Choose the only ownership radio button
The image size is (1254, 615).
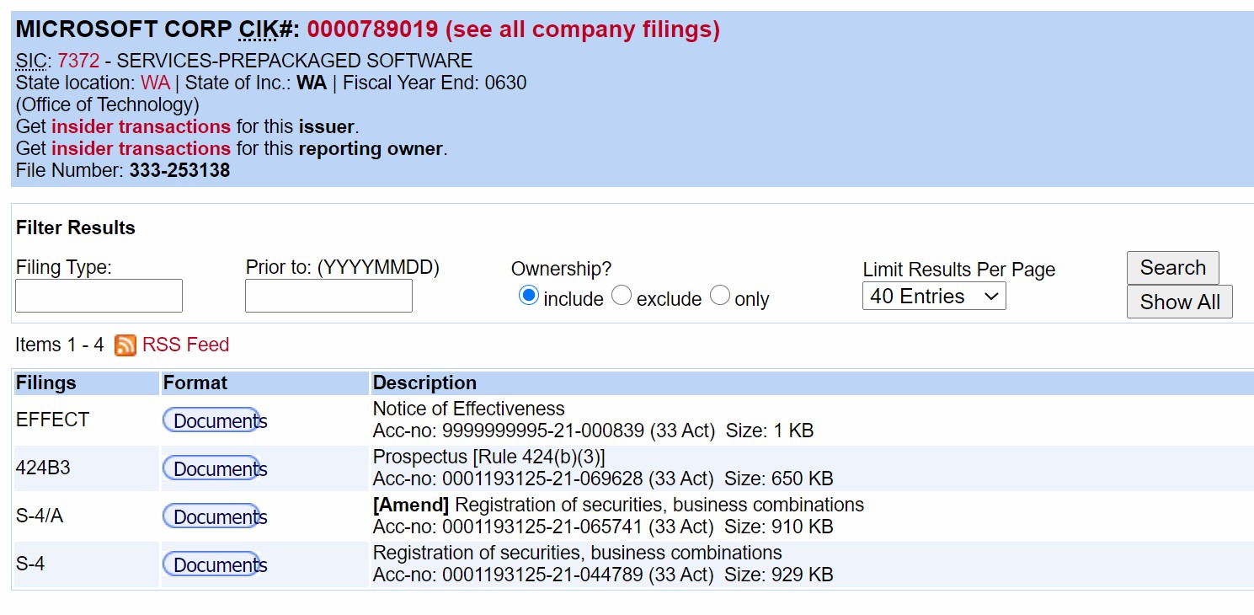pos(720,296)
